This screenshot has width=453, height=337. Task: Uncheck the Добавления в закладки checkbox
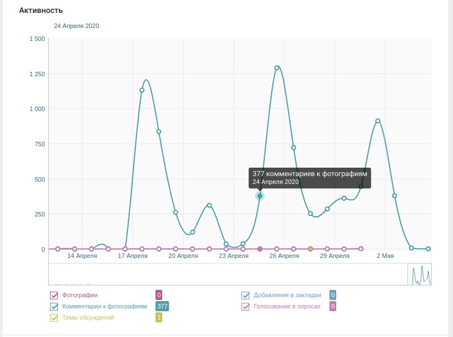coord(245,296)
